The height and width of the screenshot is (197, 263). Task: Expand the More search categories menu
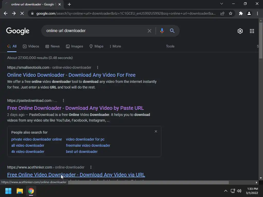(115, 46)
